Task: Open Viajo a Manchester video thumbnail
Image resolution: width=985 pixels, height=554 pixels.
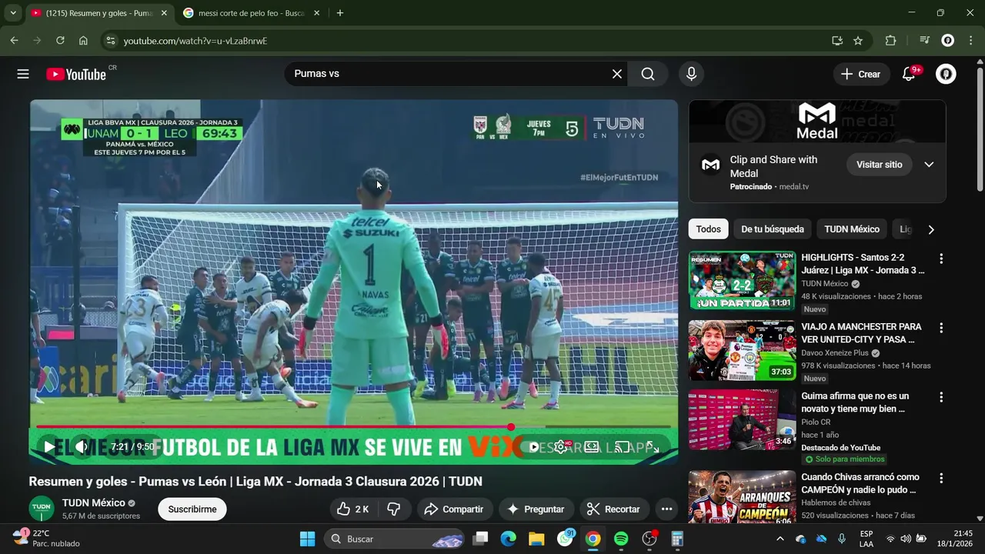Action: point(742,350)
